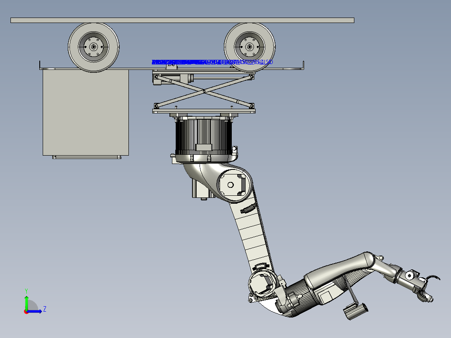Click the robot elbow joint housing
Screen dimensions: 451x338
click(x=263, y=284)
